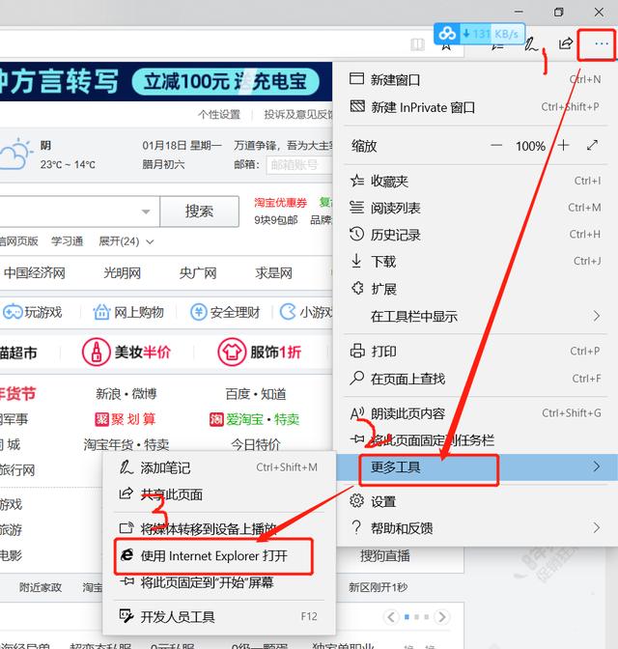The image size is (618, 649).
Task: Select 打印 print menu item
Action: point(475,351)
